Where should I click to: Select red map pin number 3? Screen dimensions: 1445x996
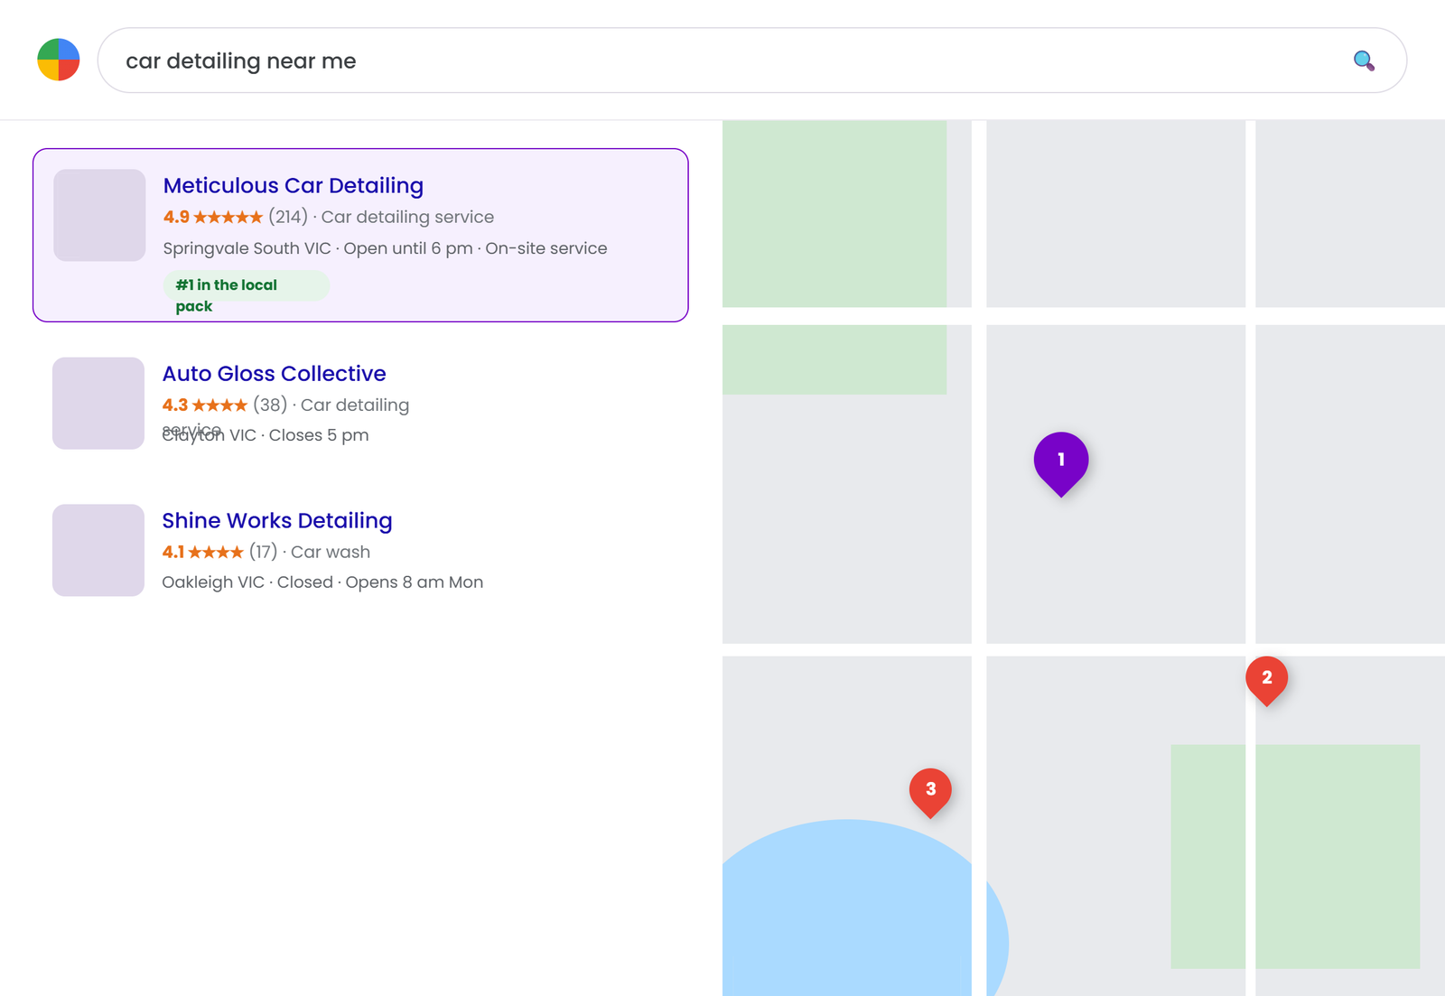[x=930, y=793]
